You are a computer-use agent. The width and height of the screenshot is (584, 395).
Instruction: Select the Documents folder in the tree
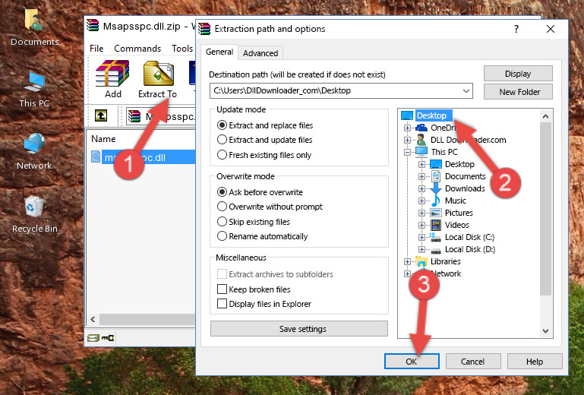tap(466, 176)
